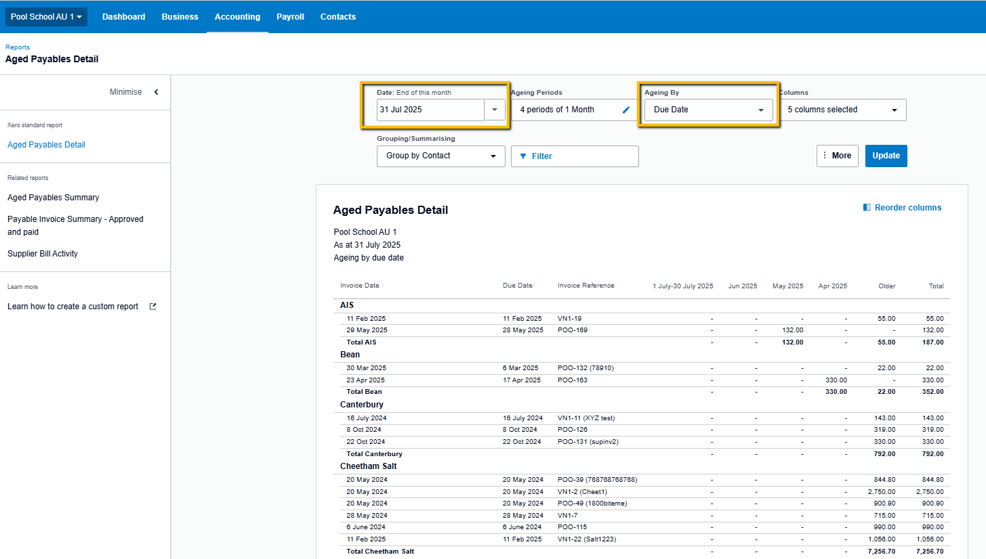This screenshot has width=986, height=559.
Task: Open the More options menu button
Action: click(x=837, y=156)
